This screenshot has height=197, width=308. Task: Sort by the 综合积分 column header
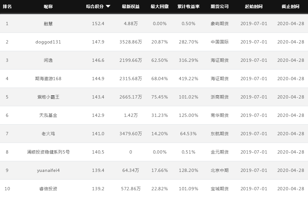[95, 6]
